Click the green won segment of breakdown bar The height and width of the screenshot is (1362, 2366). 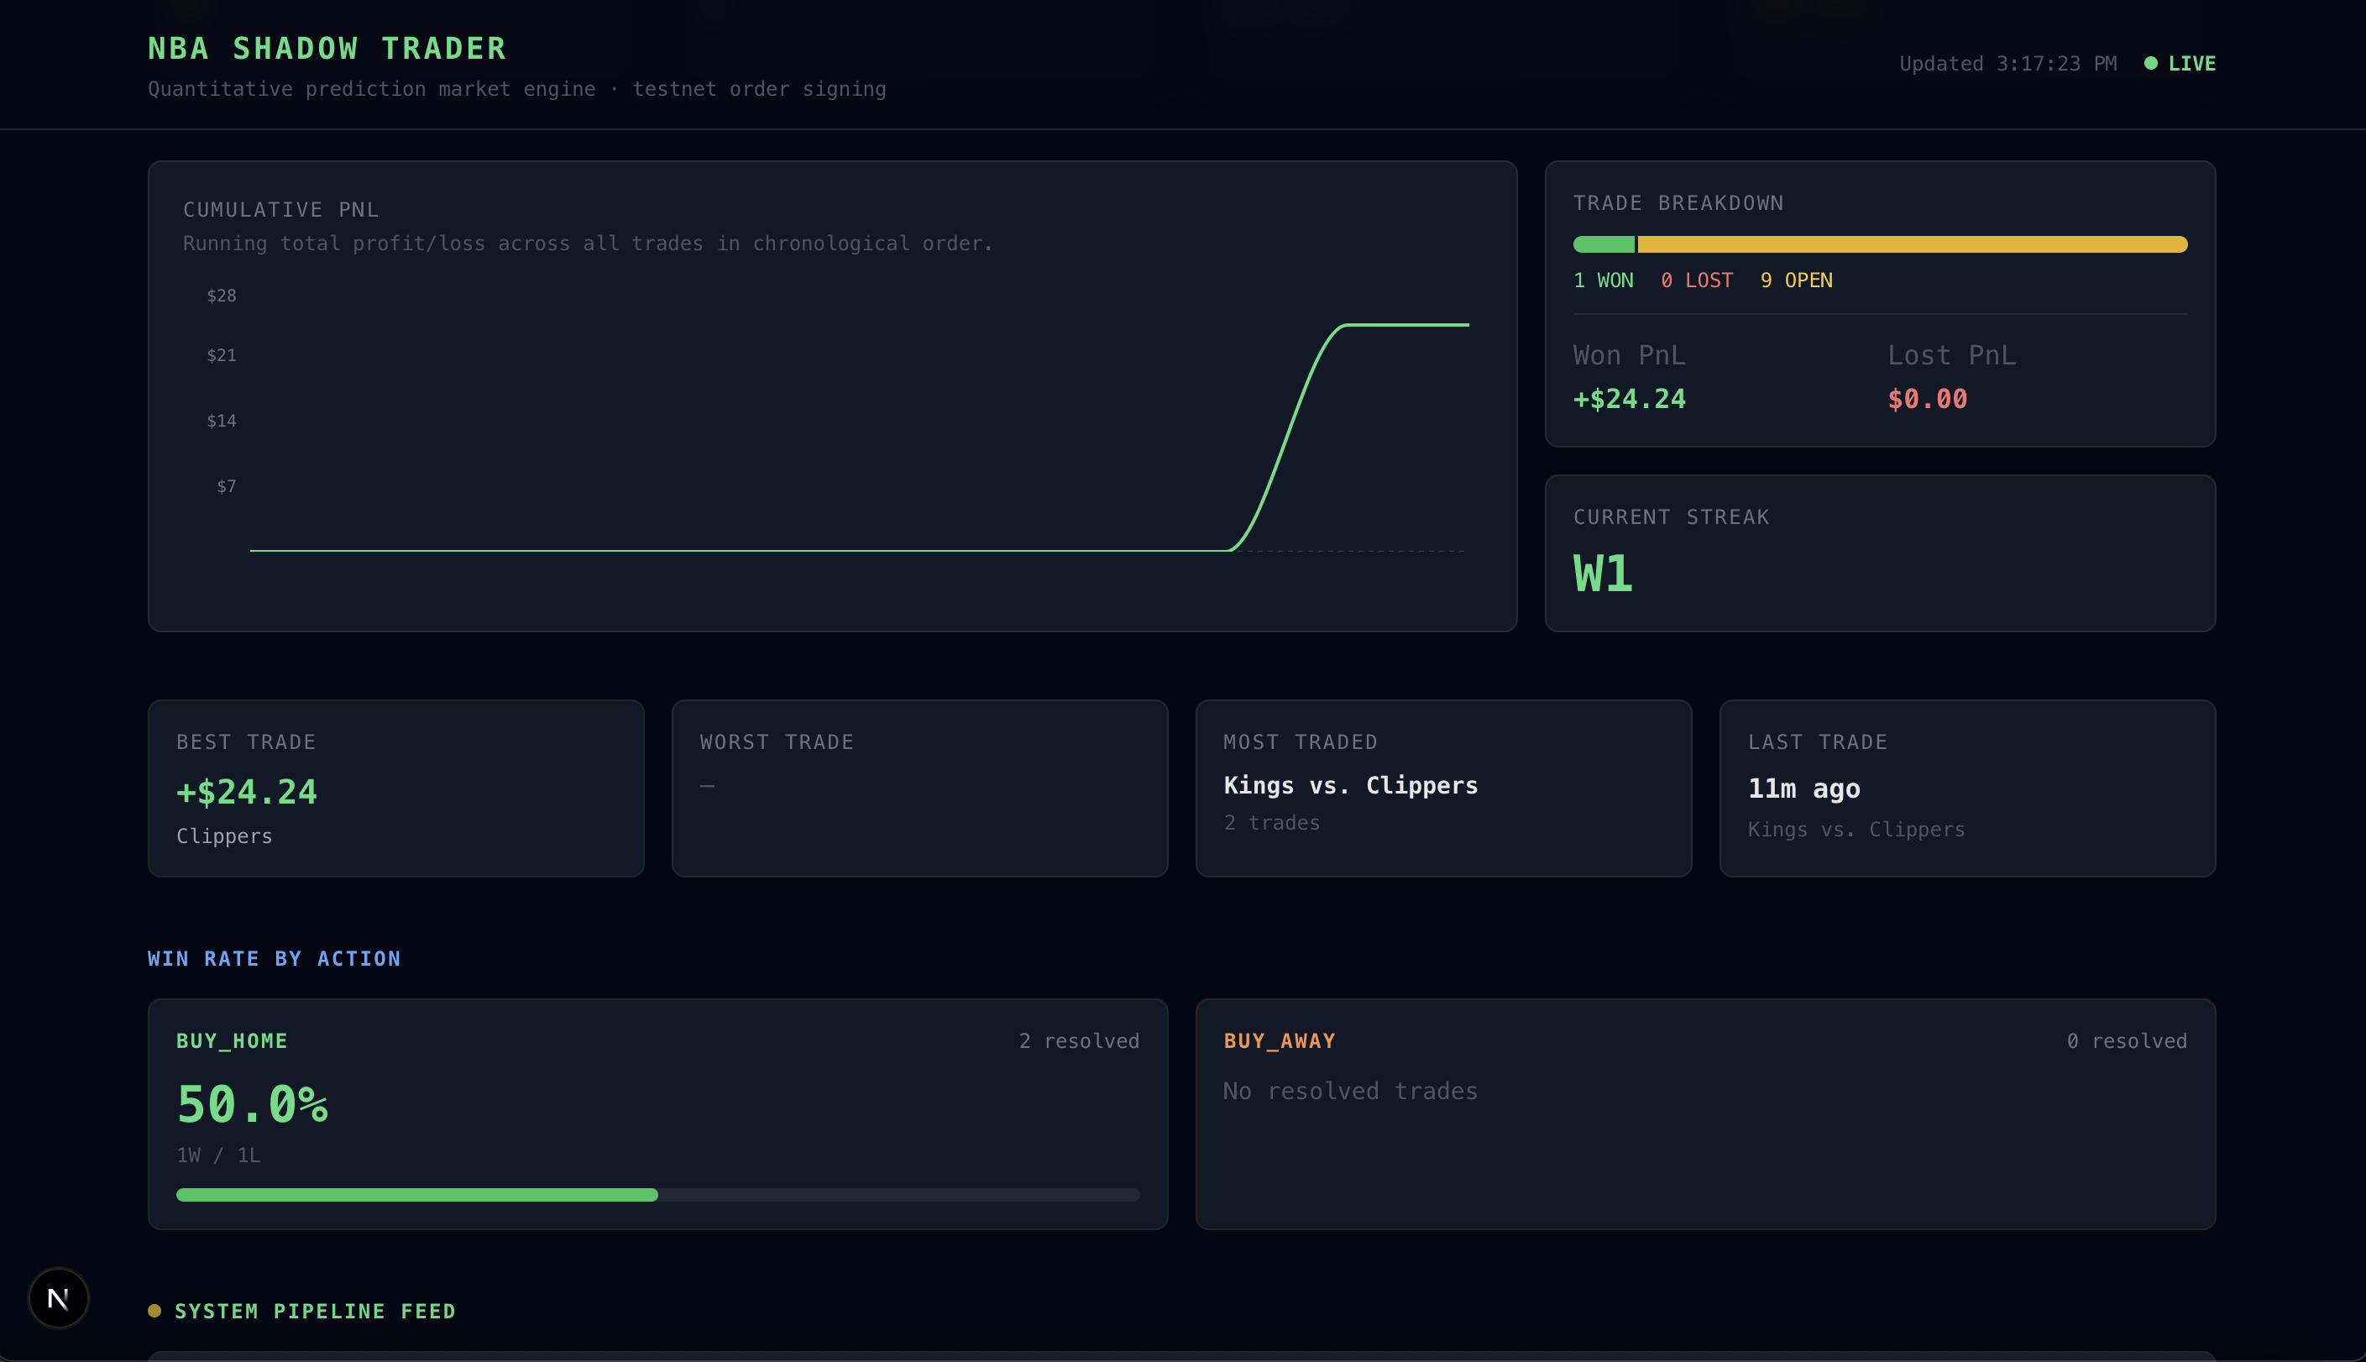click(x=1603, y=245)
